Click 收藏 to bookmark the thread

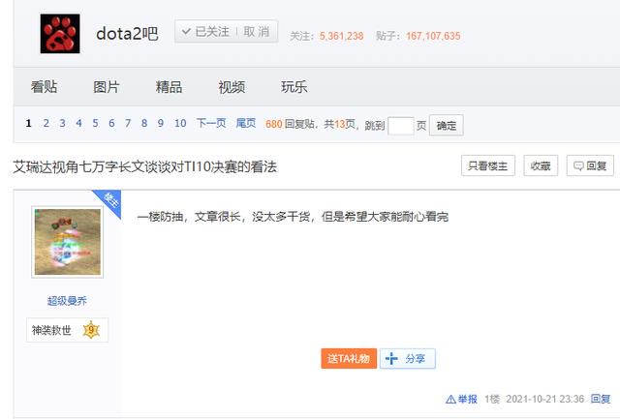[x=541, y=165]
